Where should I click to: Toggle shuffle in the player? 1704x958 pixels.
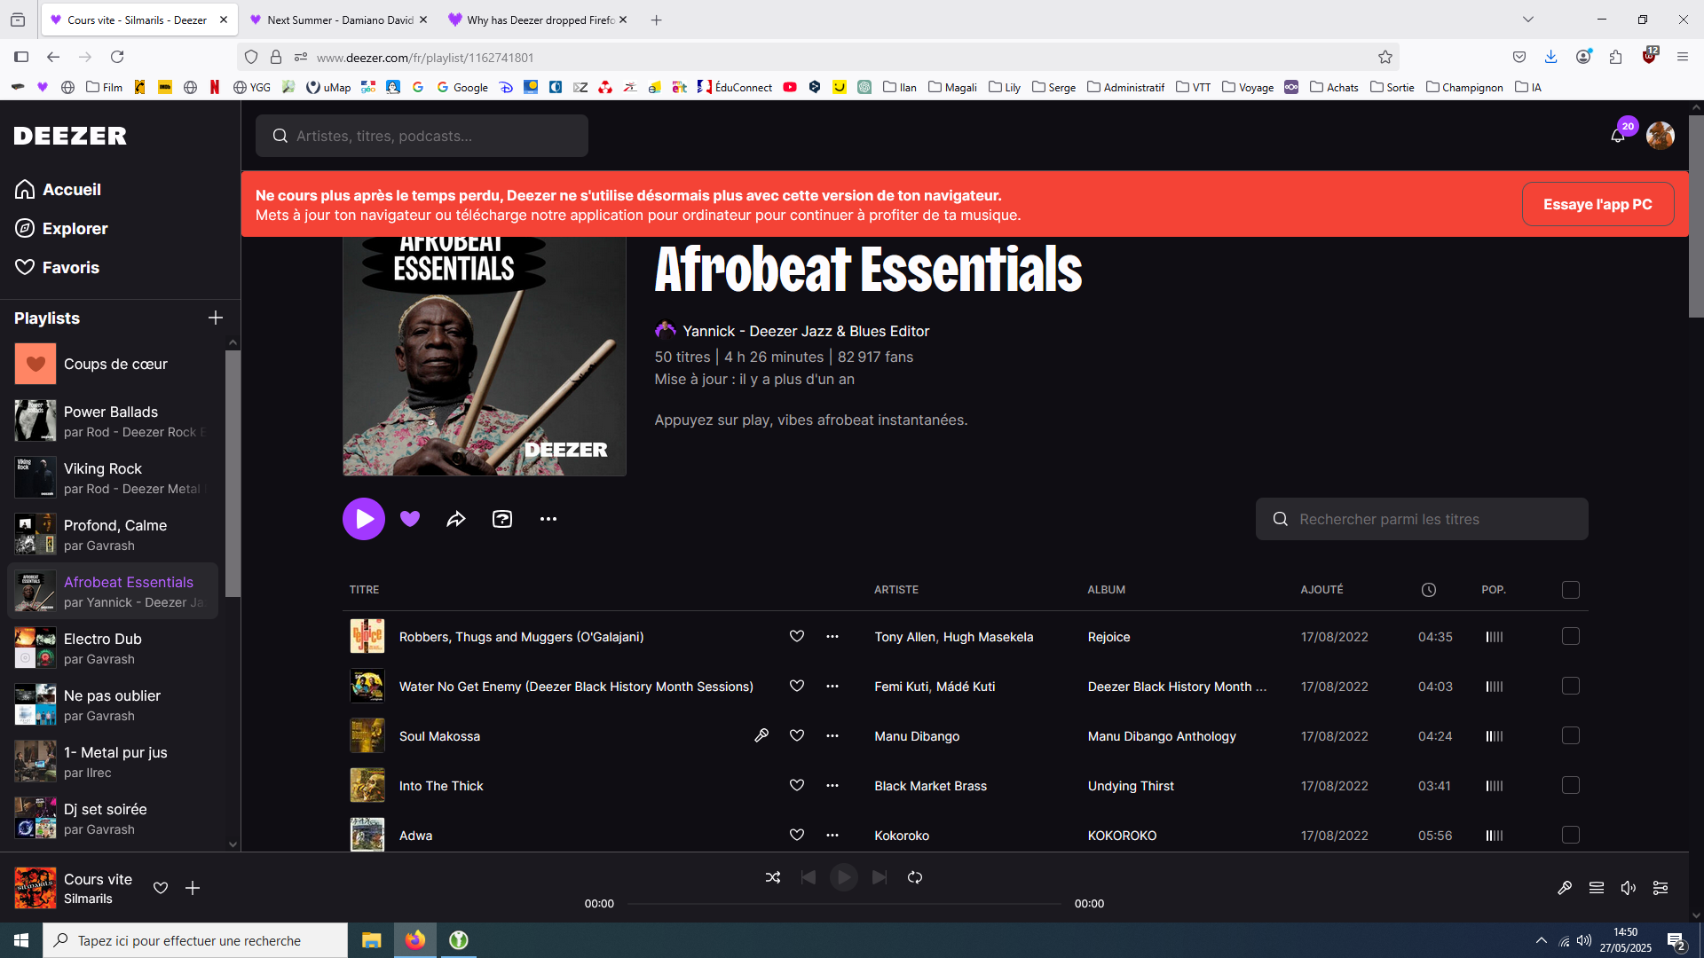coord(773,877)
